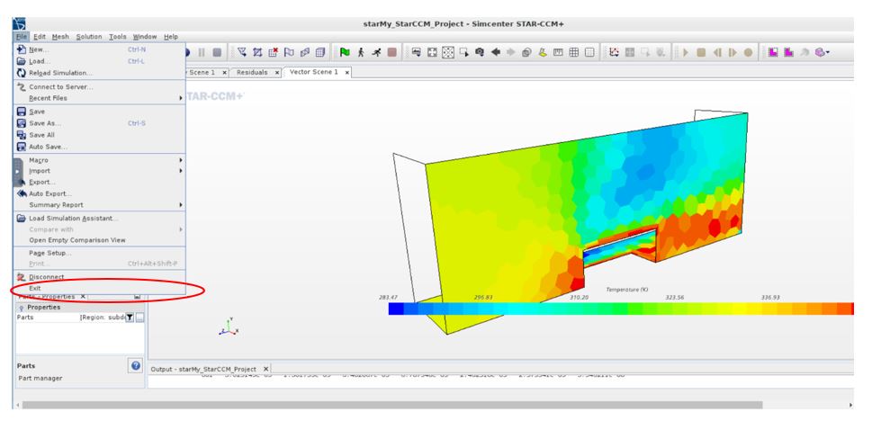This screenshot has width=872, height=421.
Task: Click the wireframe cube grid icon
Action: [x=319, y=52]
